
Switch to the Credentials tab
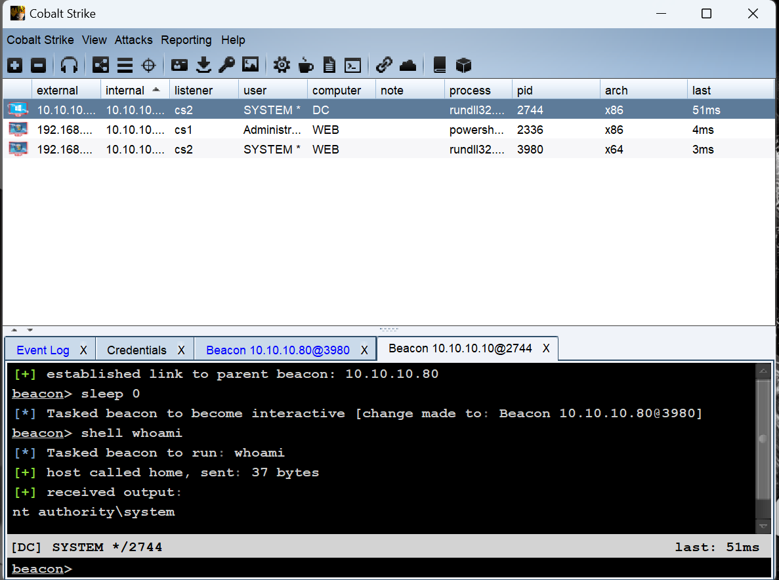click(x=137, y=350)
